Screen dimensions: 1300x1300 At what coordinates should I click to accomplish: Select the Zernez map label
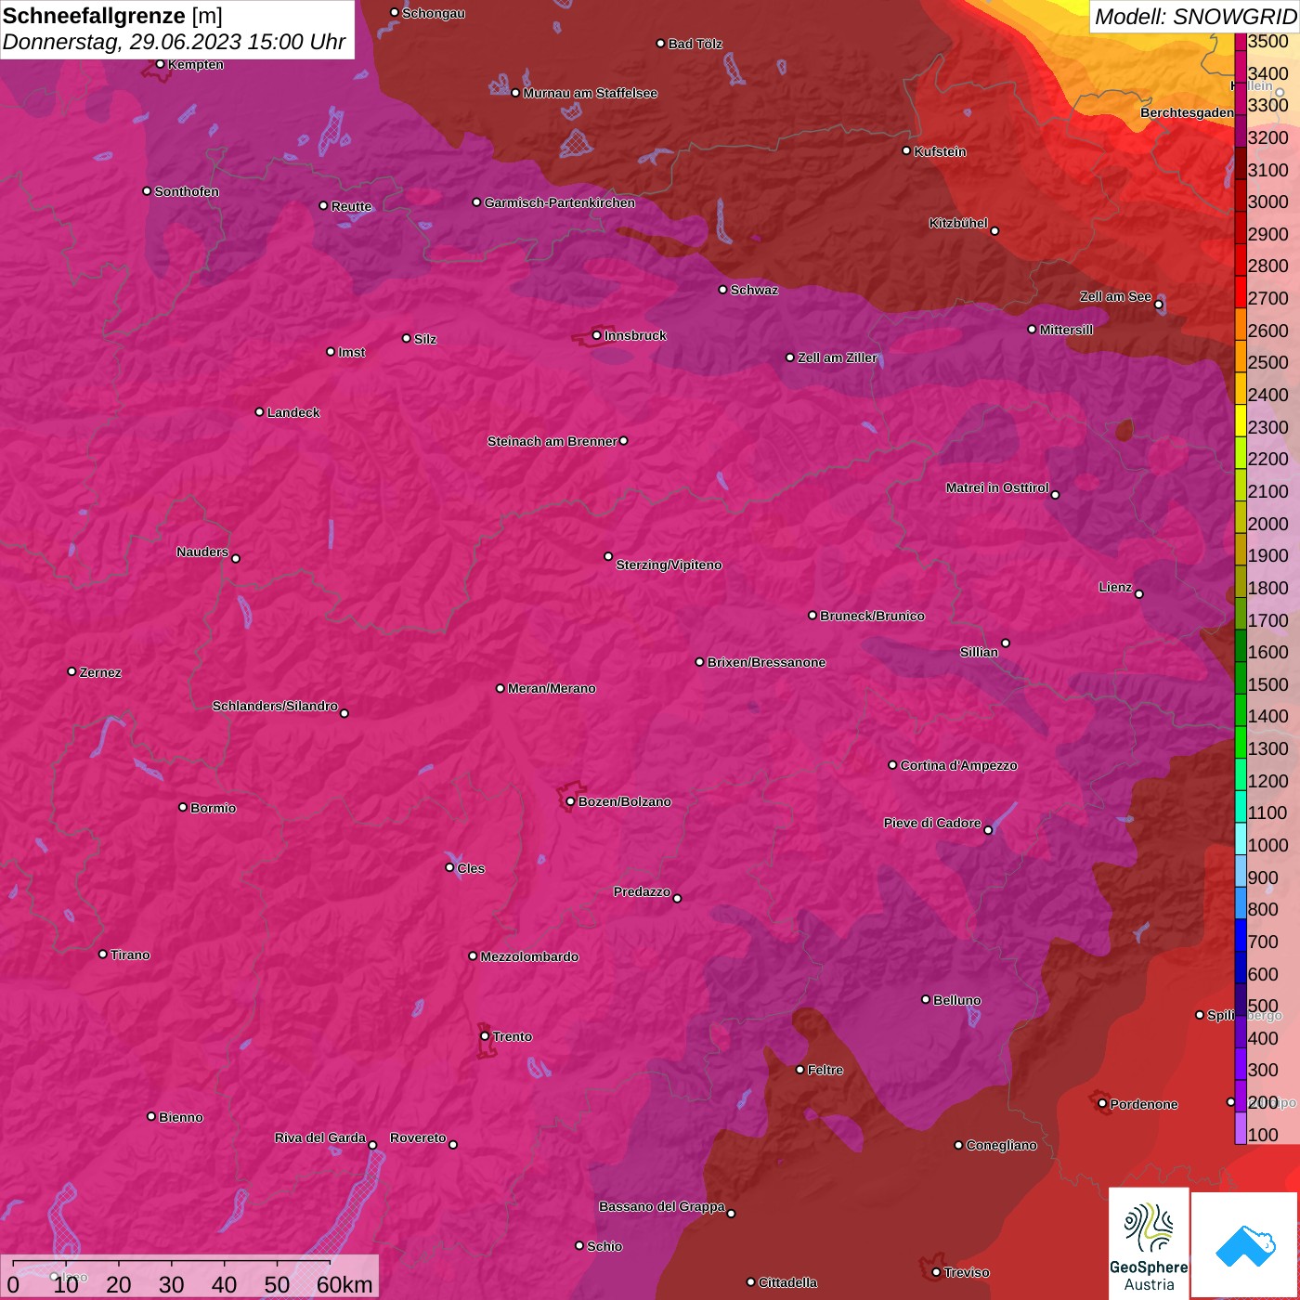100,672
